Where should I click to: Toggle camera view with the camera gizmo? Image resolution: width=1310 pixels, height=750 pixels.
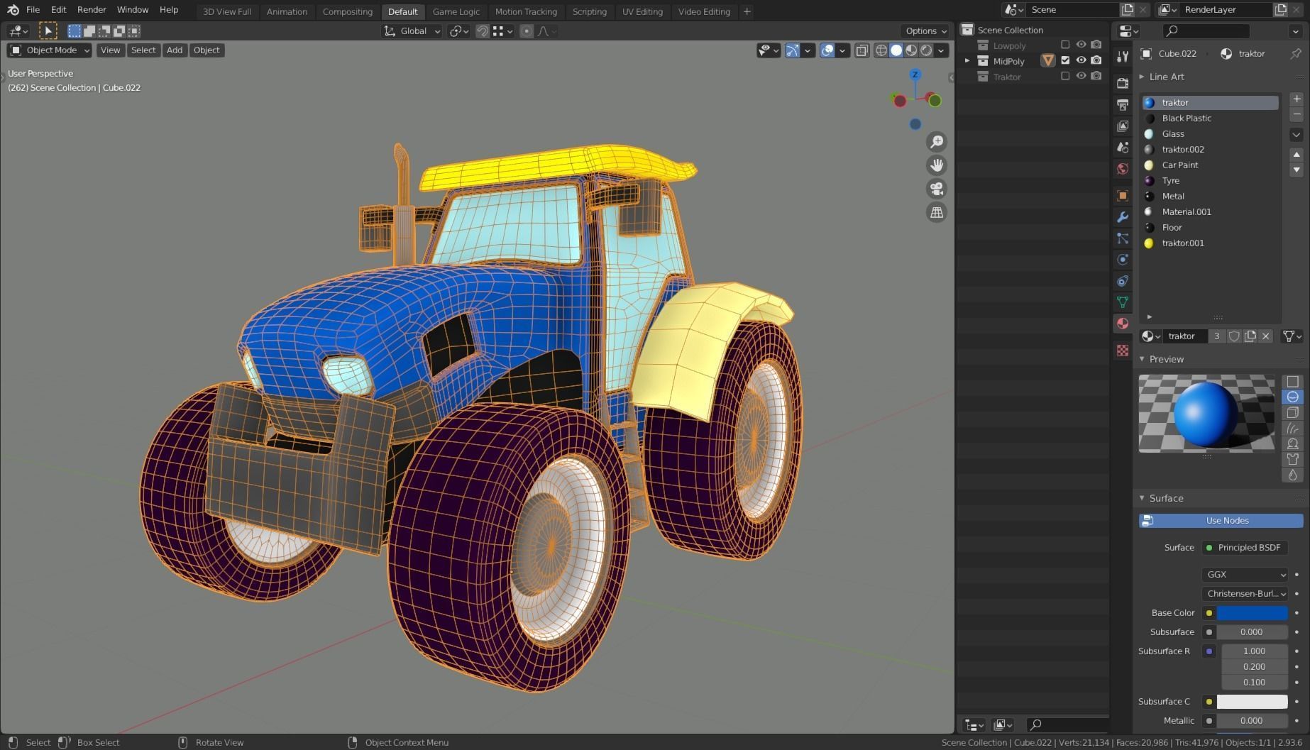point(937,189)
